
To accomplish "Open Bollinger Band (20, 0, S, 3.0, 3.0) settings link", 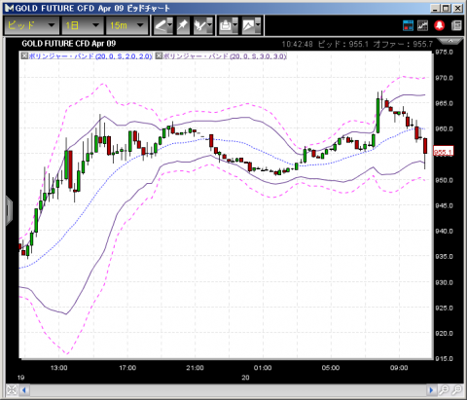I will coord(225,56).
